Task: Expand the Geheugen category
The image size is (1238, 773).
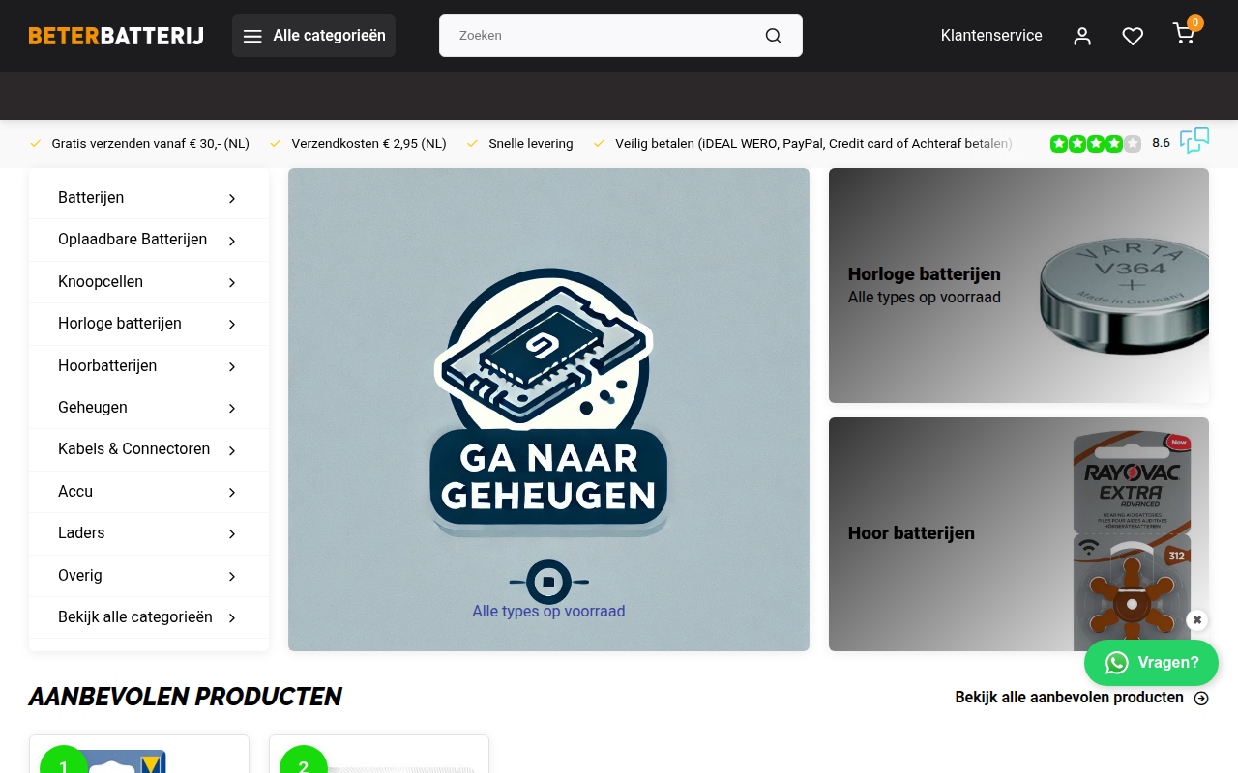Action: click(149, 408)
